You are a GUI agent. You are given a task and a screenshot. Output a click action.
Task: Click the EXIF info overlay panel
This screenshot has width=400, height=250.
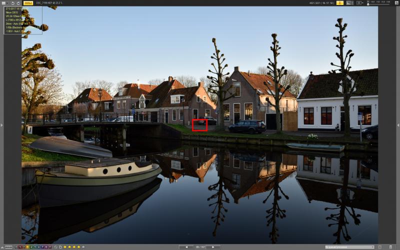coord(23,20)
